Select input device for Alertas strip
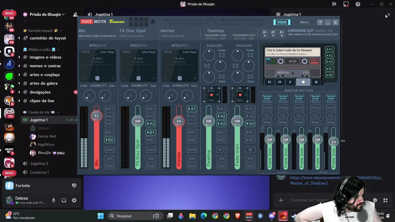Viewport: 395px width, 222px height. [173, 36]
